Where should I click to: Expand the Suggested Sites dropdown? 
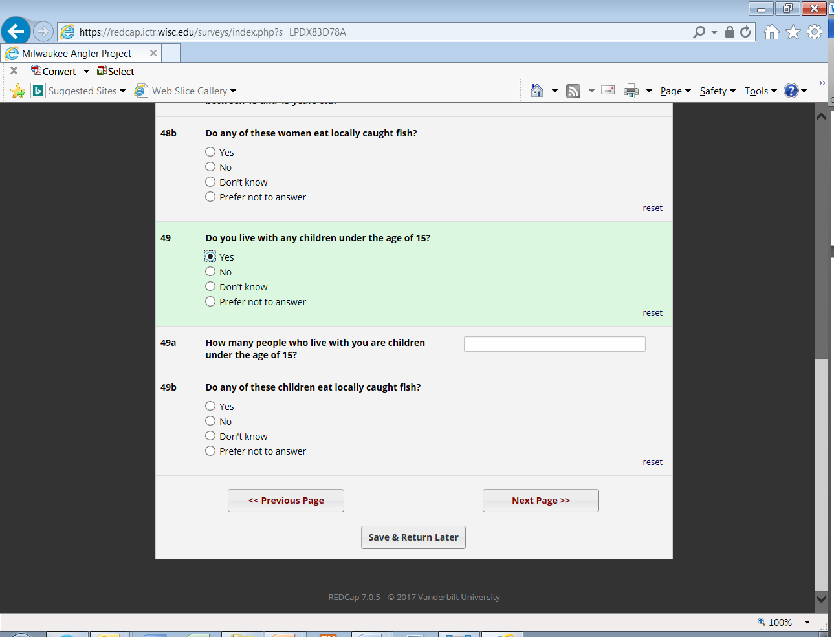click(122, 91)
